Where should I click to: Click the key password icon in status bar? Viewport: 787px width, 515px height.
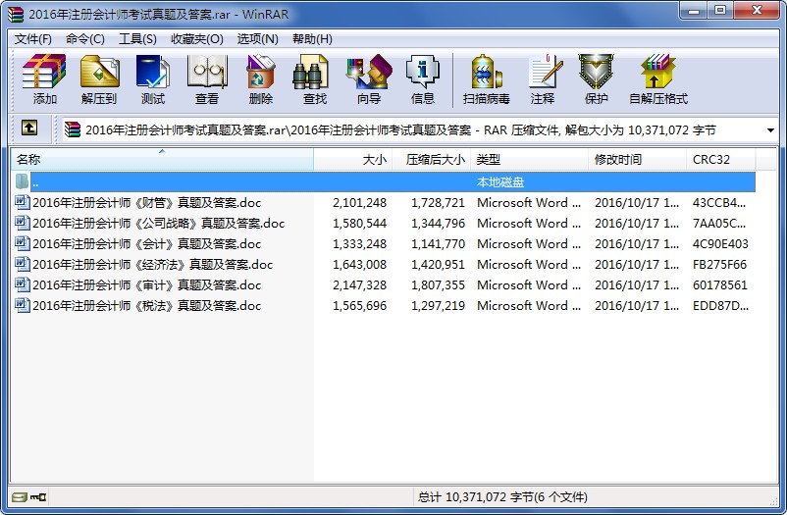tap(38, 497)
